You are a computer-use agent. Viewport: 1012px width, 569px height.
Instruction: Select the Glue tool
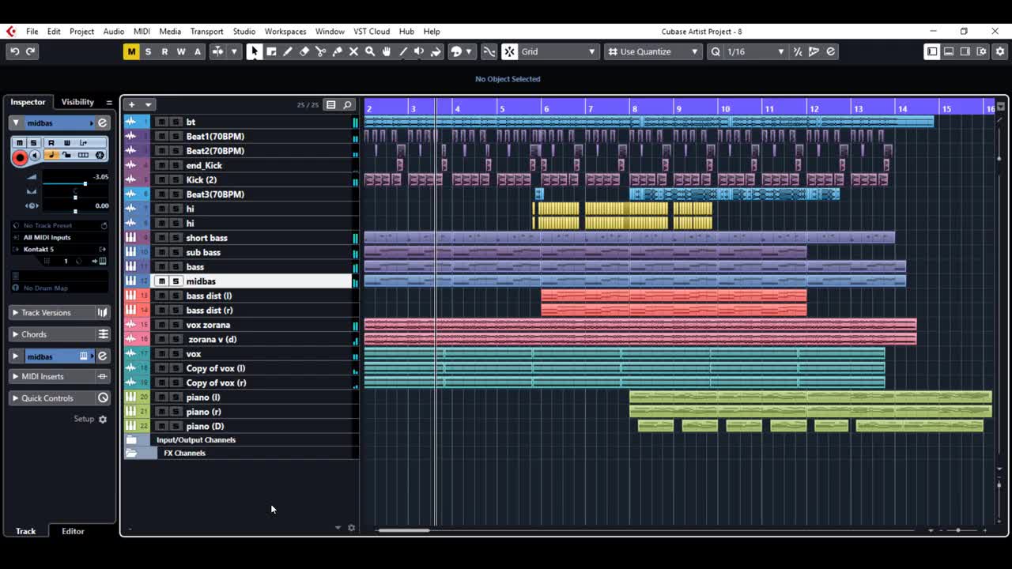click(x=337, y=51)
